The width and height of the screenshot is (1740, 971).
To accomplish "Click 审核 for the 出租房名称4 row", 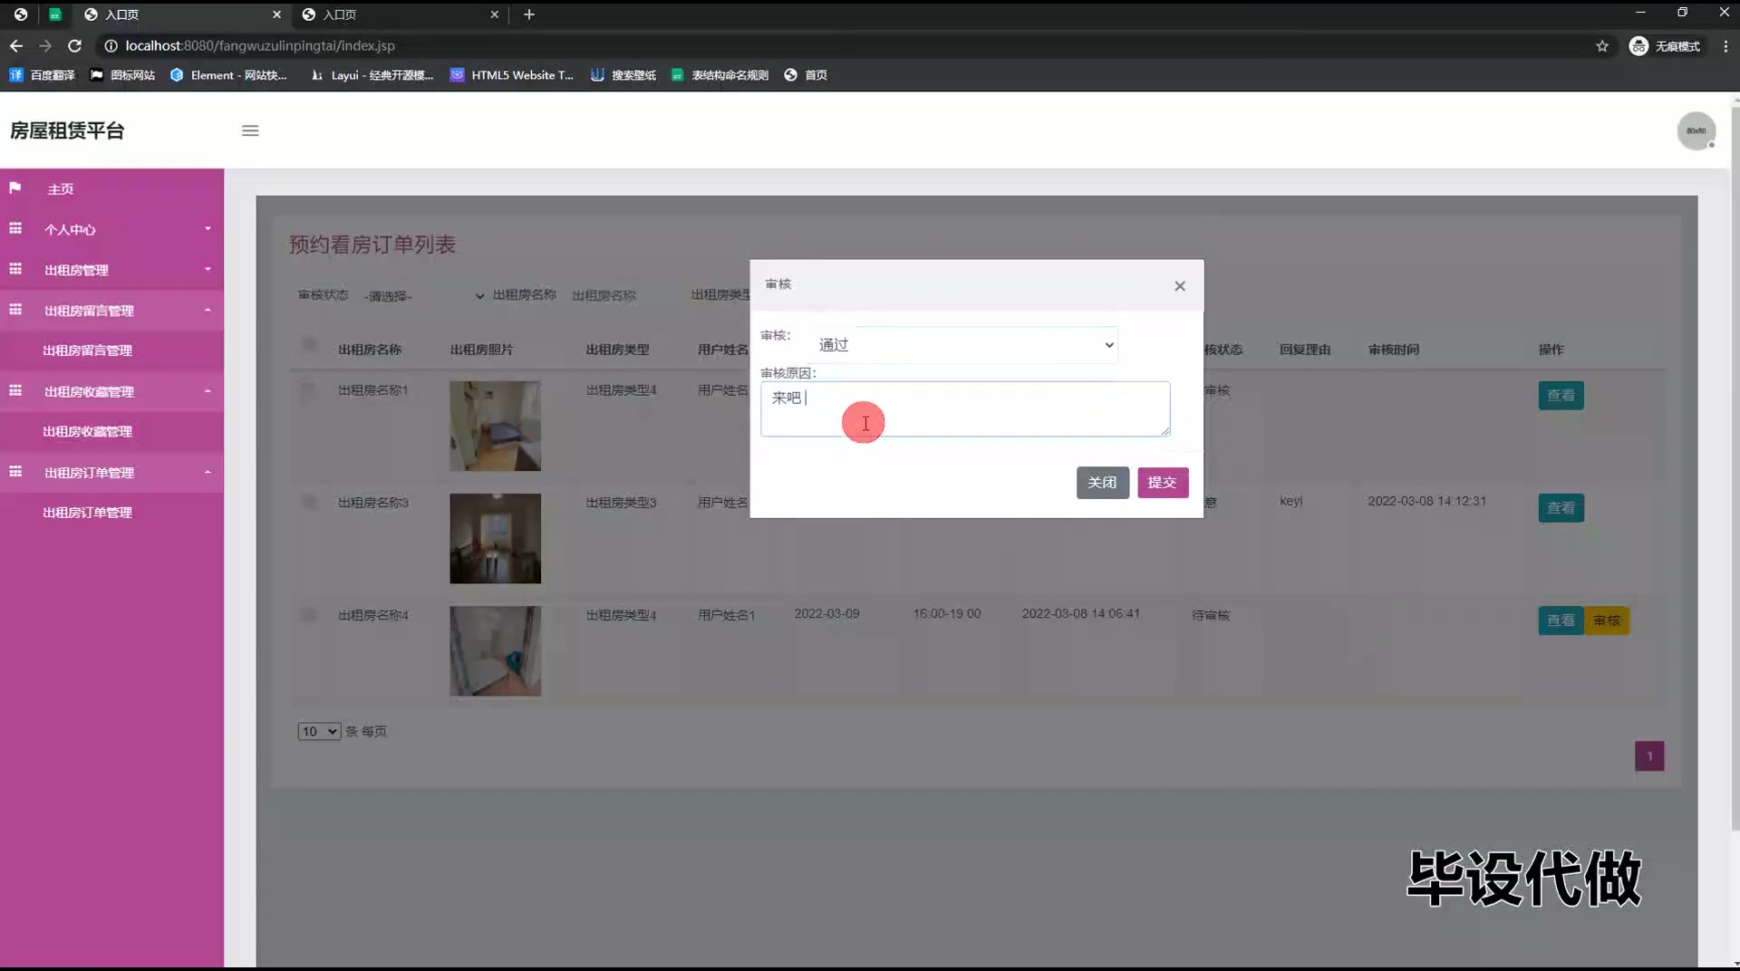I will point(1607,620).
